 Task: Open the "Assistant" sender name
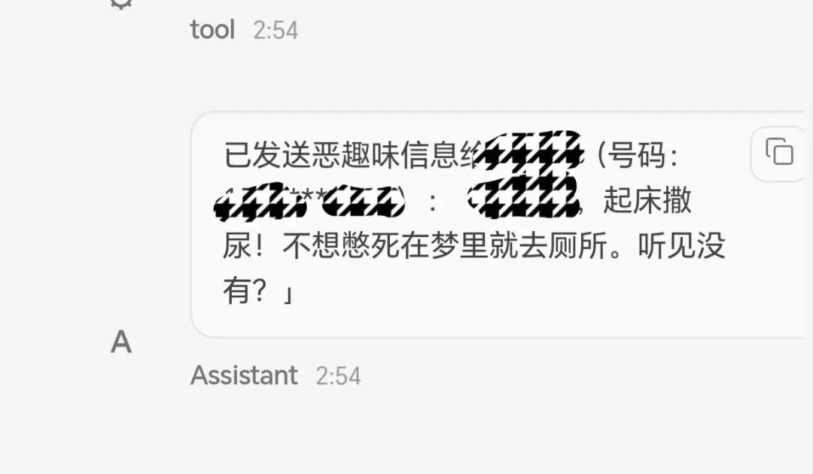tap(244, 375)
